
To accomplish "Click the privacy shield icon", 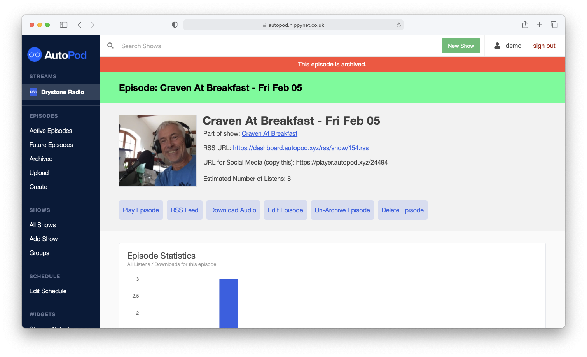I will pos(175,25).
